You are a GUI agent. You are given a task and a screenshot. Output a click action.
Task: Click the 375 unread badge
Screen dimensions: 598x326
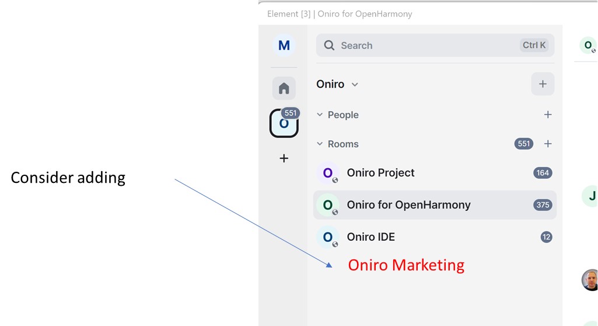click(543, 205)
